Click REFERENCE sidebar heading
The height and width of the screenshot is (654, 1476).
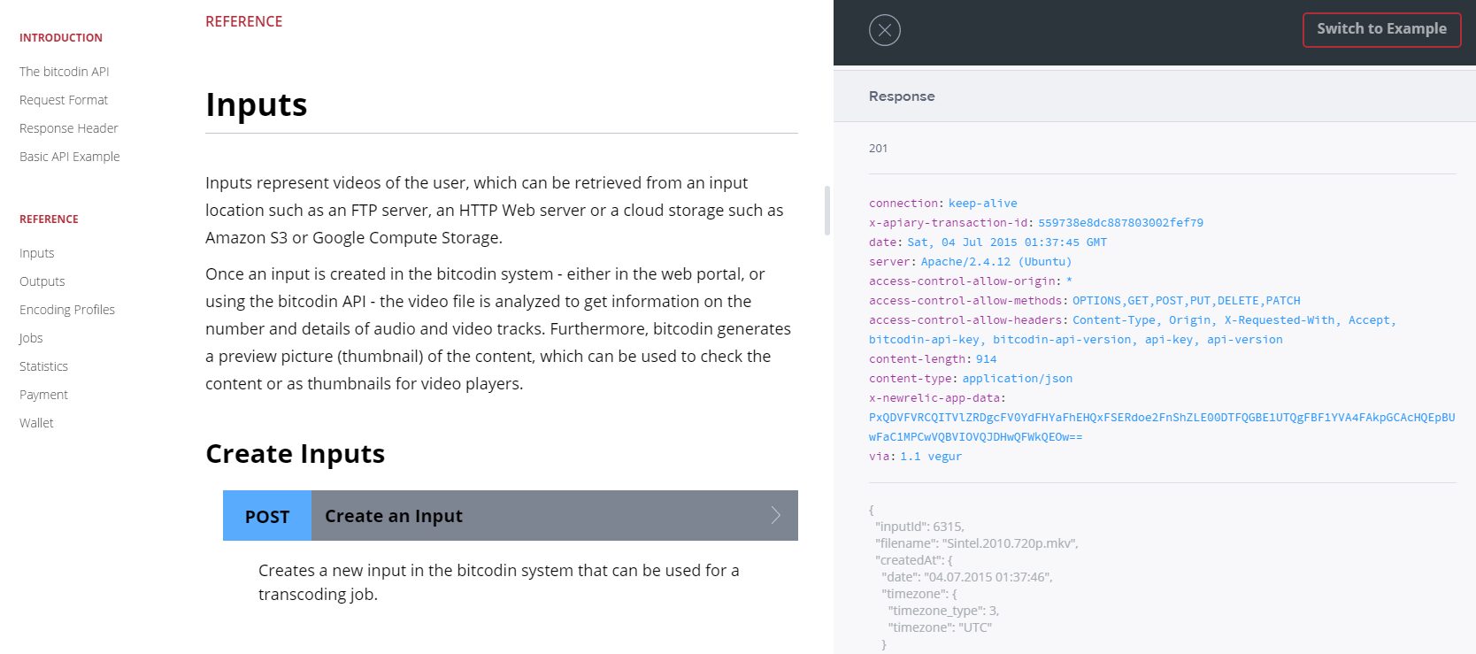pyautogui.click(x=49, y=219)
